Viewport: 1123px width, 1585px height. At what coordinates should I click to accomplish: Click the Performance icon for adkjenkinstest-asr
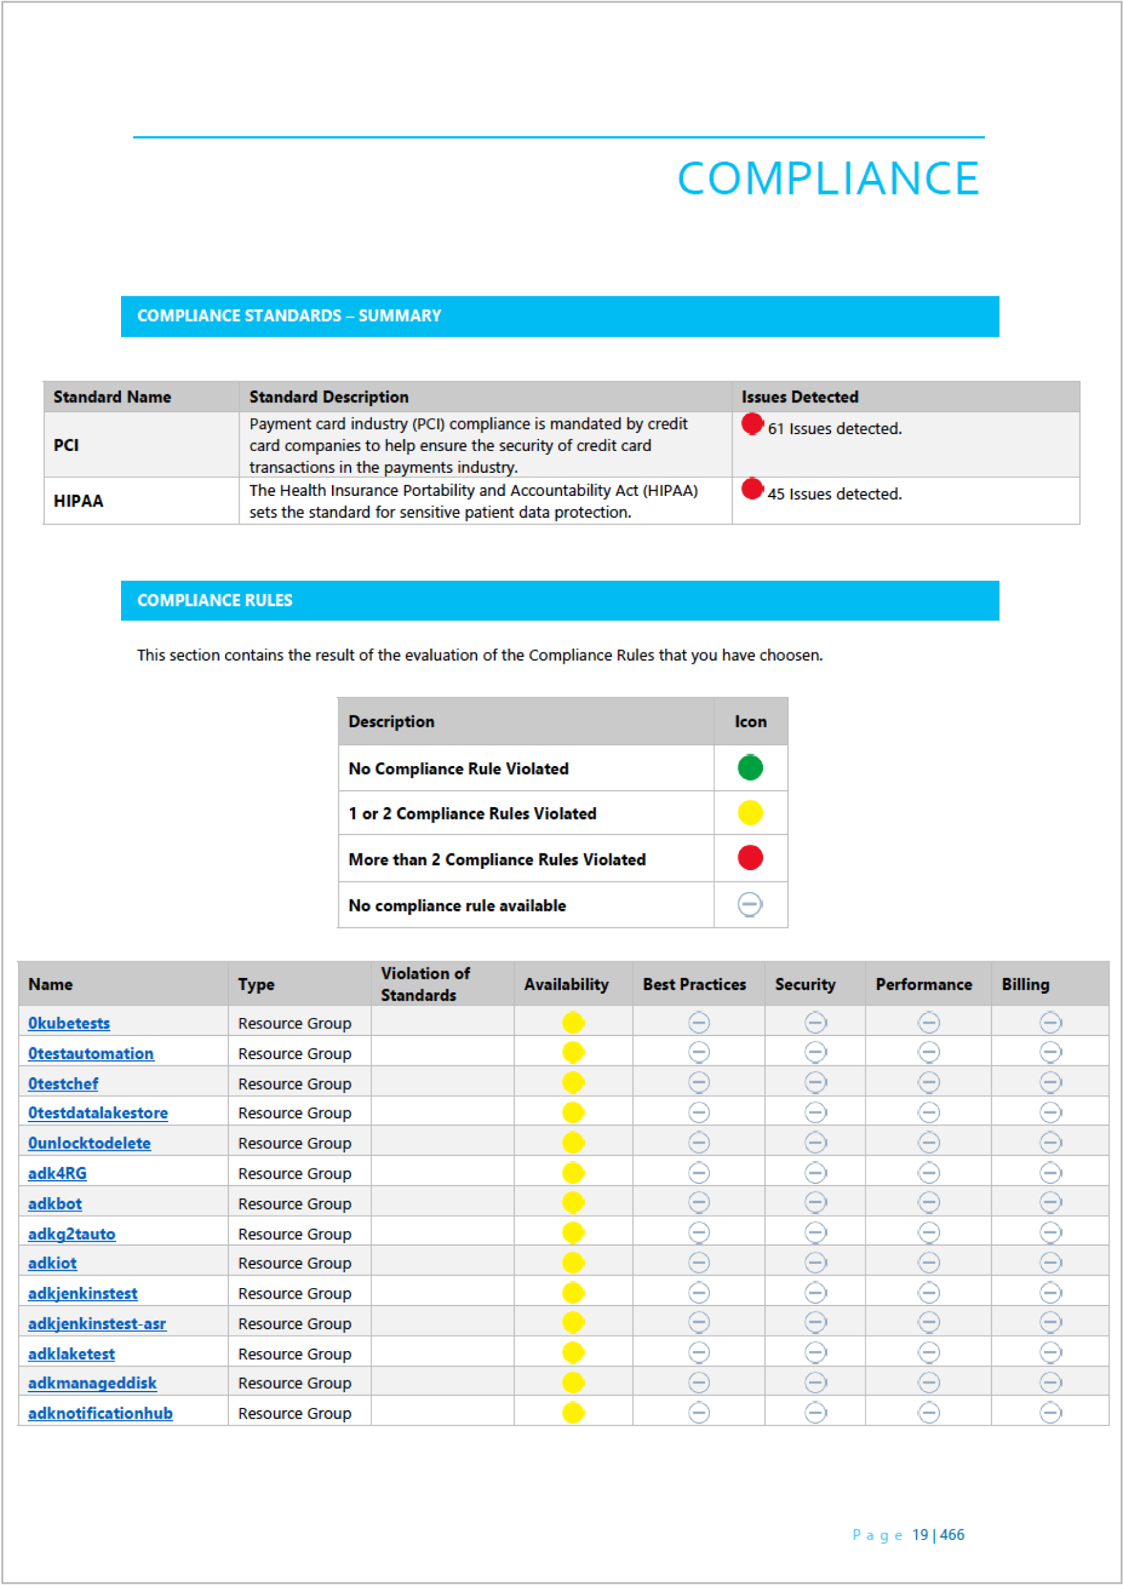click(x=929, y=1323)
